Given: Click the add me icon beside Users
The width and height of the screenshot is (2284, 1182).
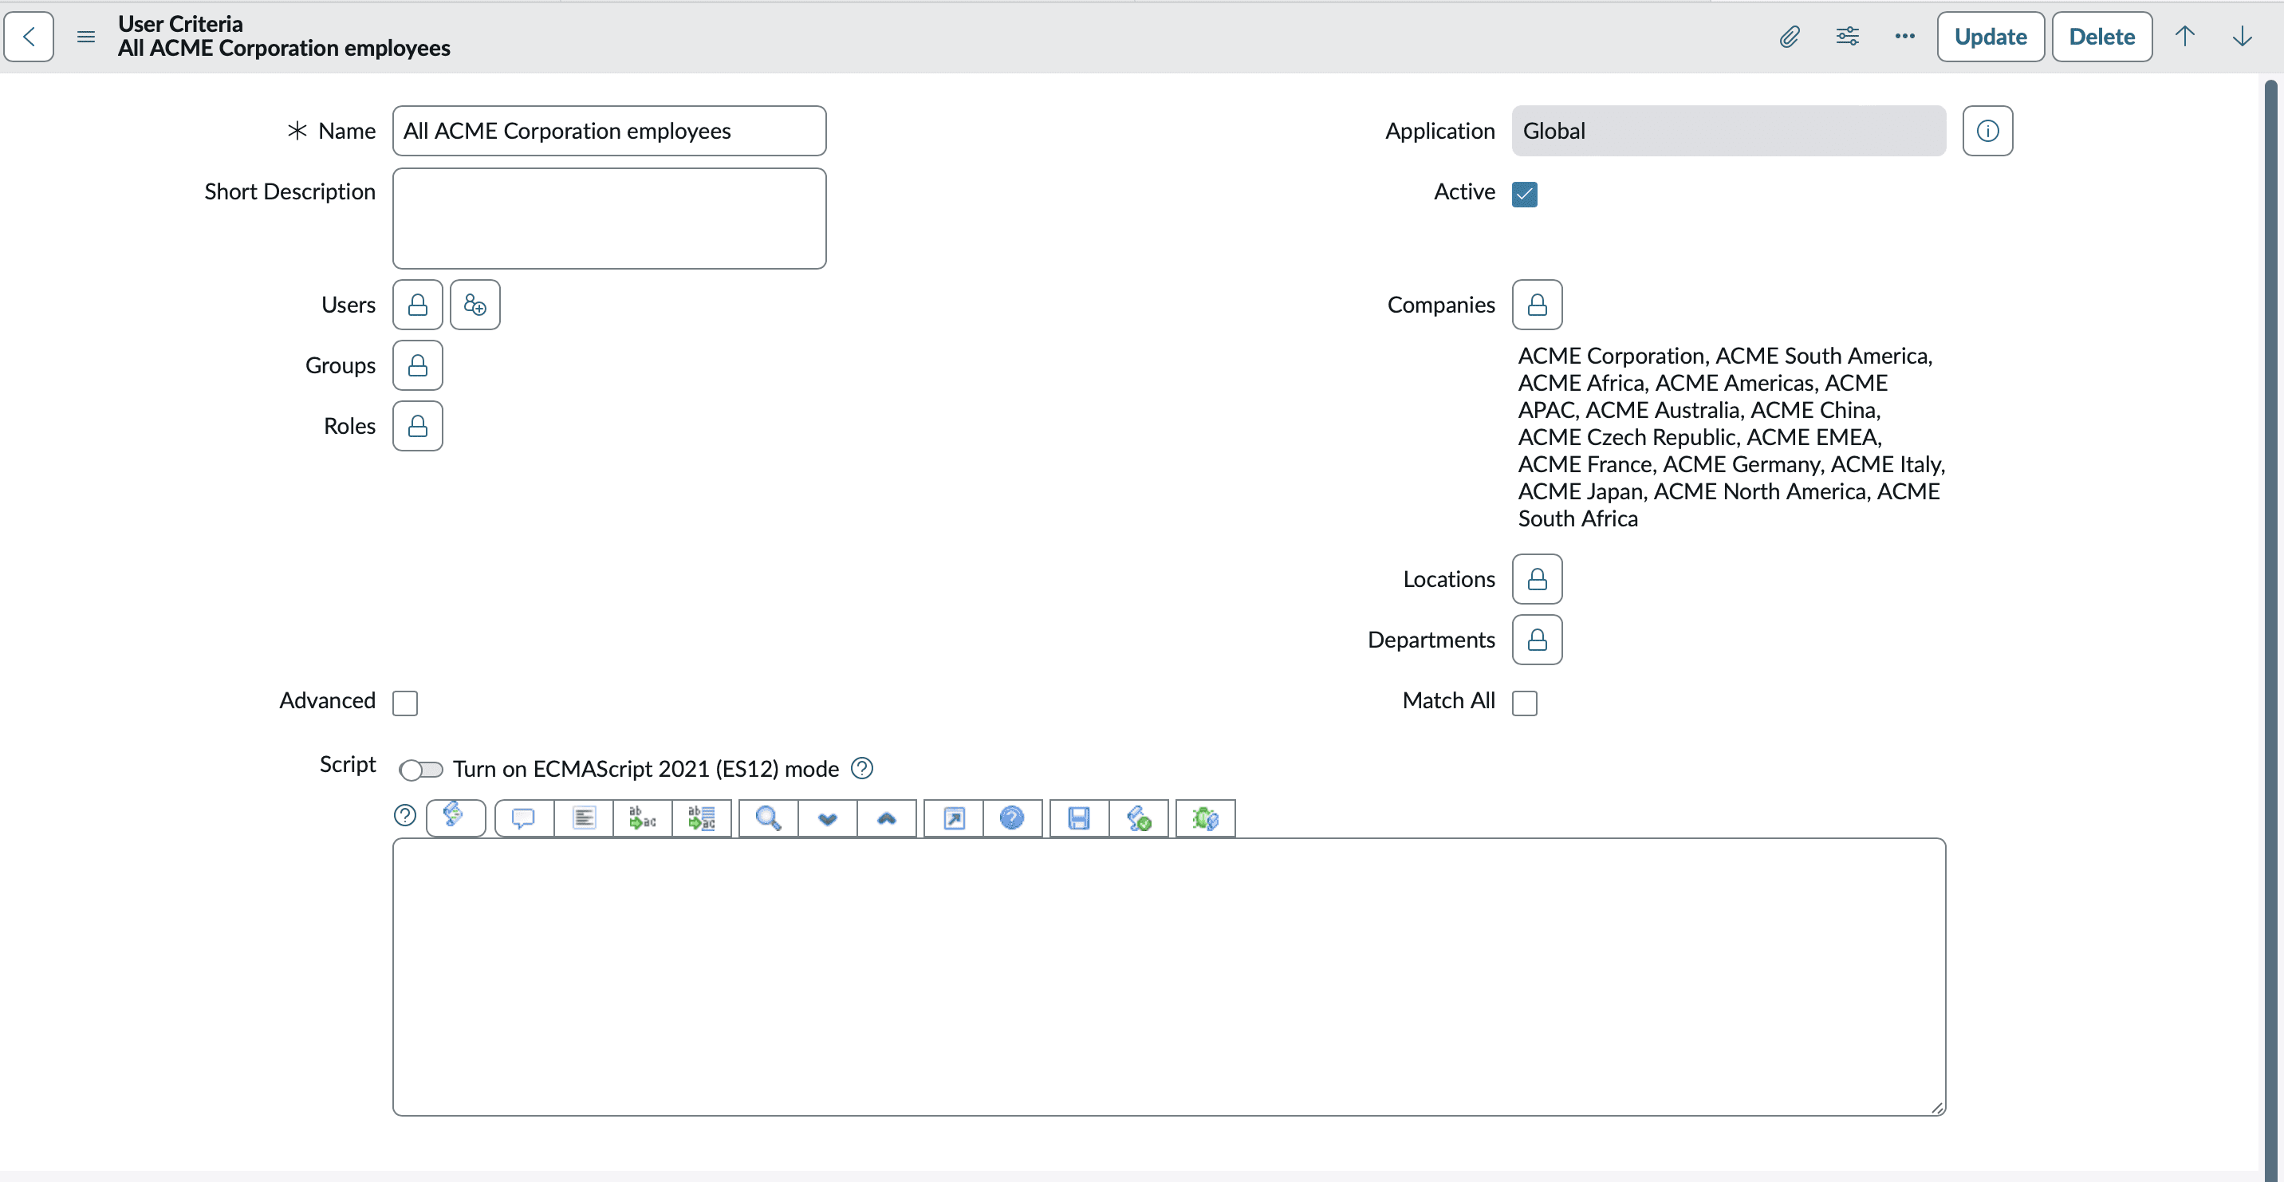Looking at the screenshot, I should [475, 305].
